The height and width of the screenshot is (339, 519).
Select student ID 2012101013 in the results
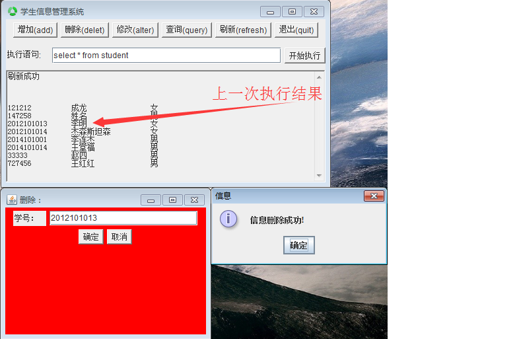coord(28,124)
